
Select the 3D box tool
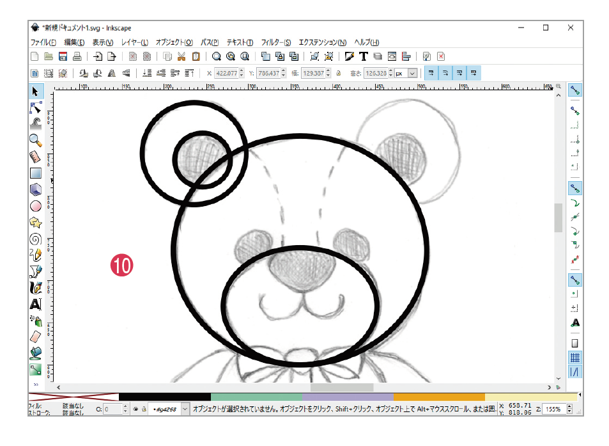click(35, 189)
